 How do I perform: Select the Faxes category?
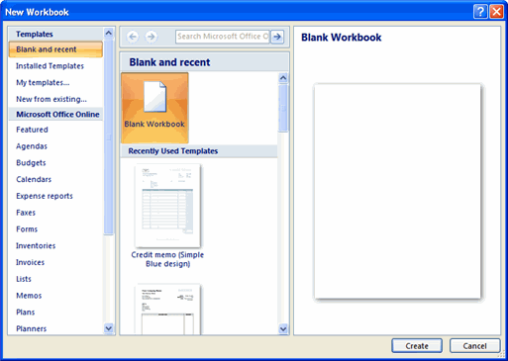pyautogui.click(x=26, y=213)
